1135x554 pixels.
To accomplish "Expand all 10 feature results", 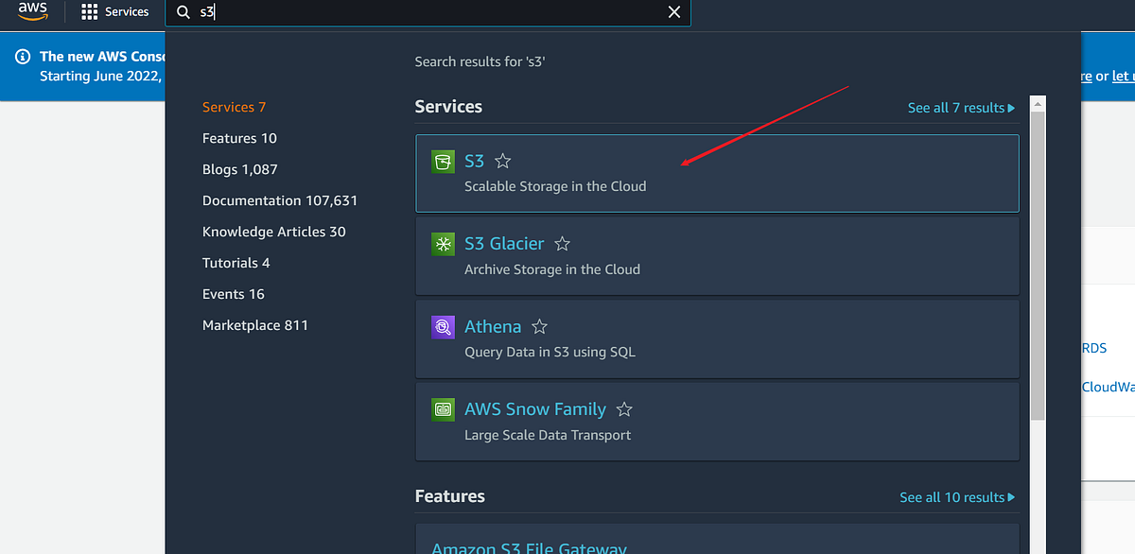I will [957, 496].
